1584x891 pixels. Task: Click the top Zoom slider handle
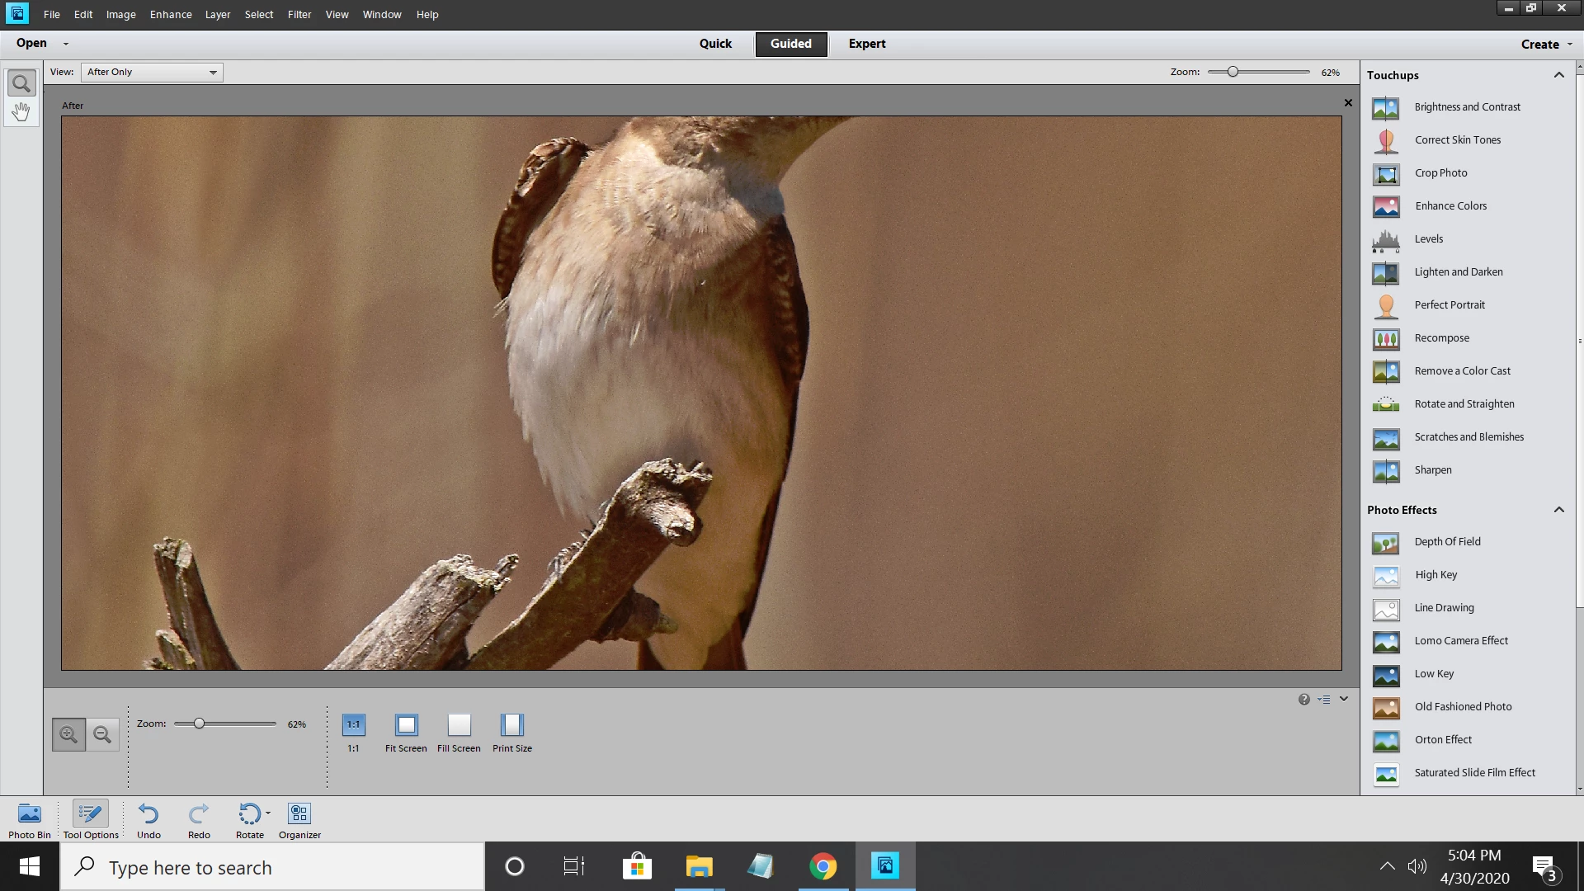pos(1233,73)
